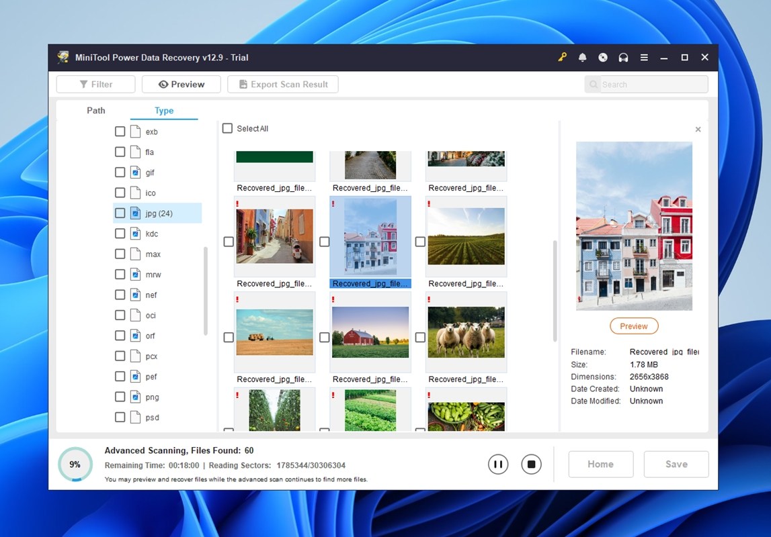Check the psd type checkbox
The height and width of the screenshot is (537, 771).
pos(120,418)
